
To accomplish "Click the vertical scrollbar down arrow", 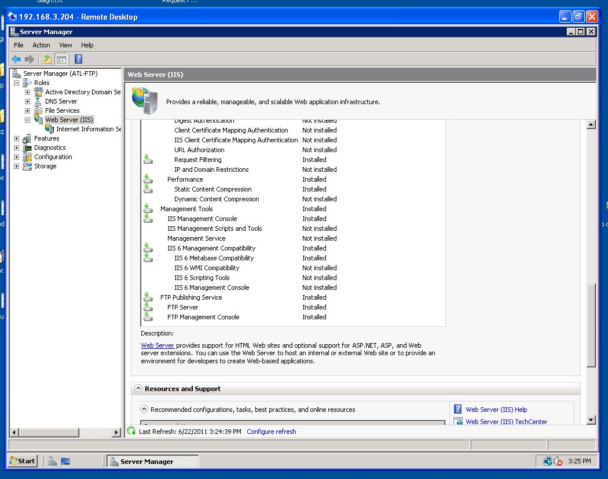I will 591,420.
